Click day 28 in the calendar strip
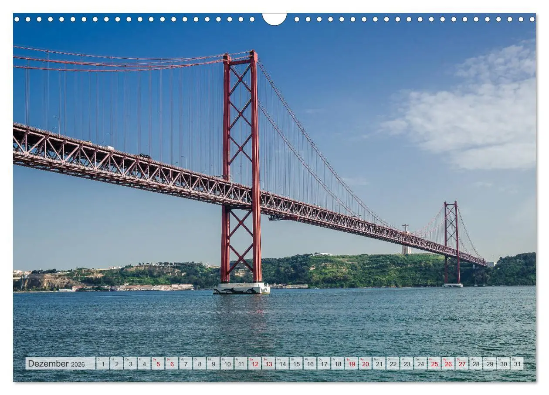The image size is (549, 395). (x=475, y=364)
